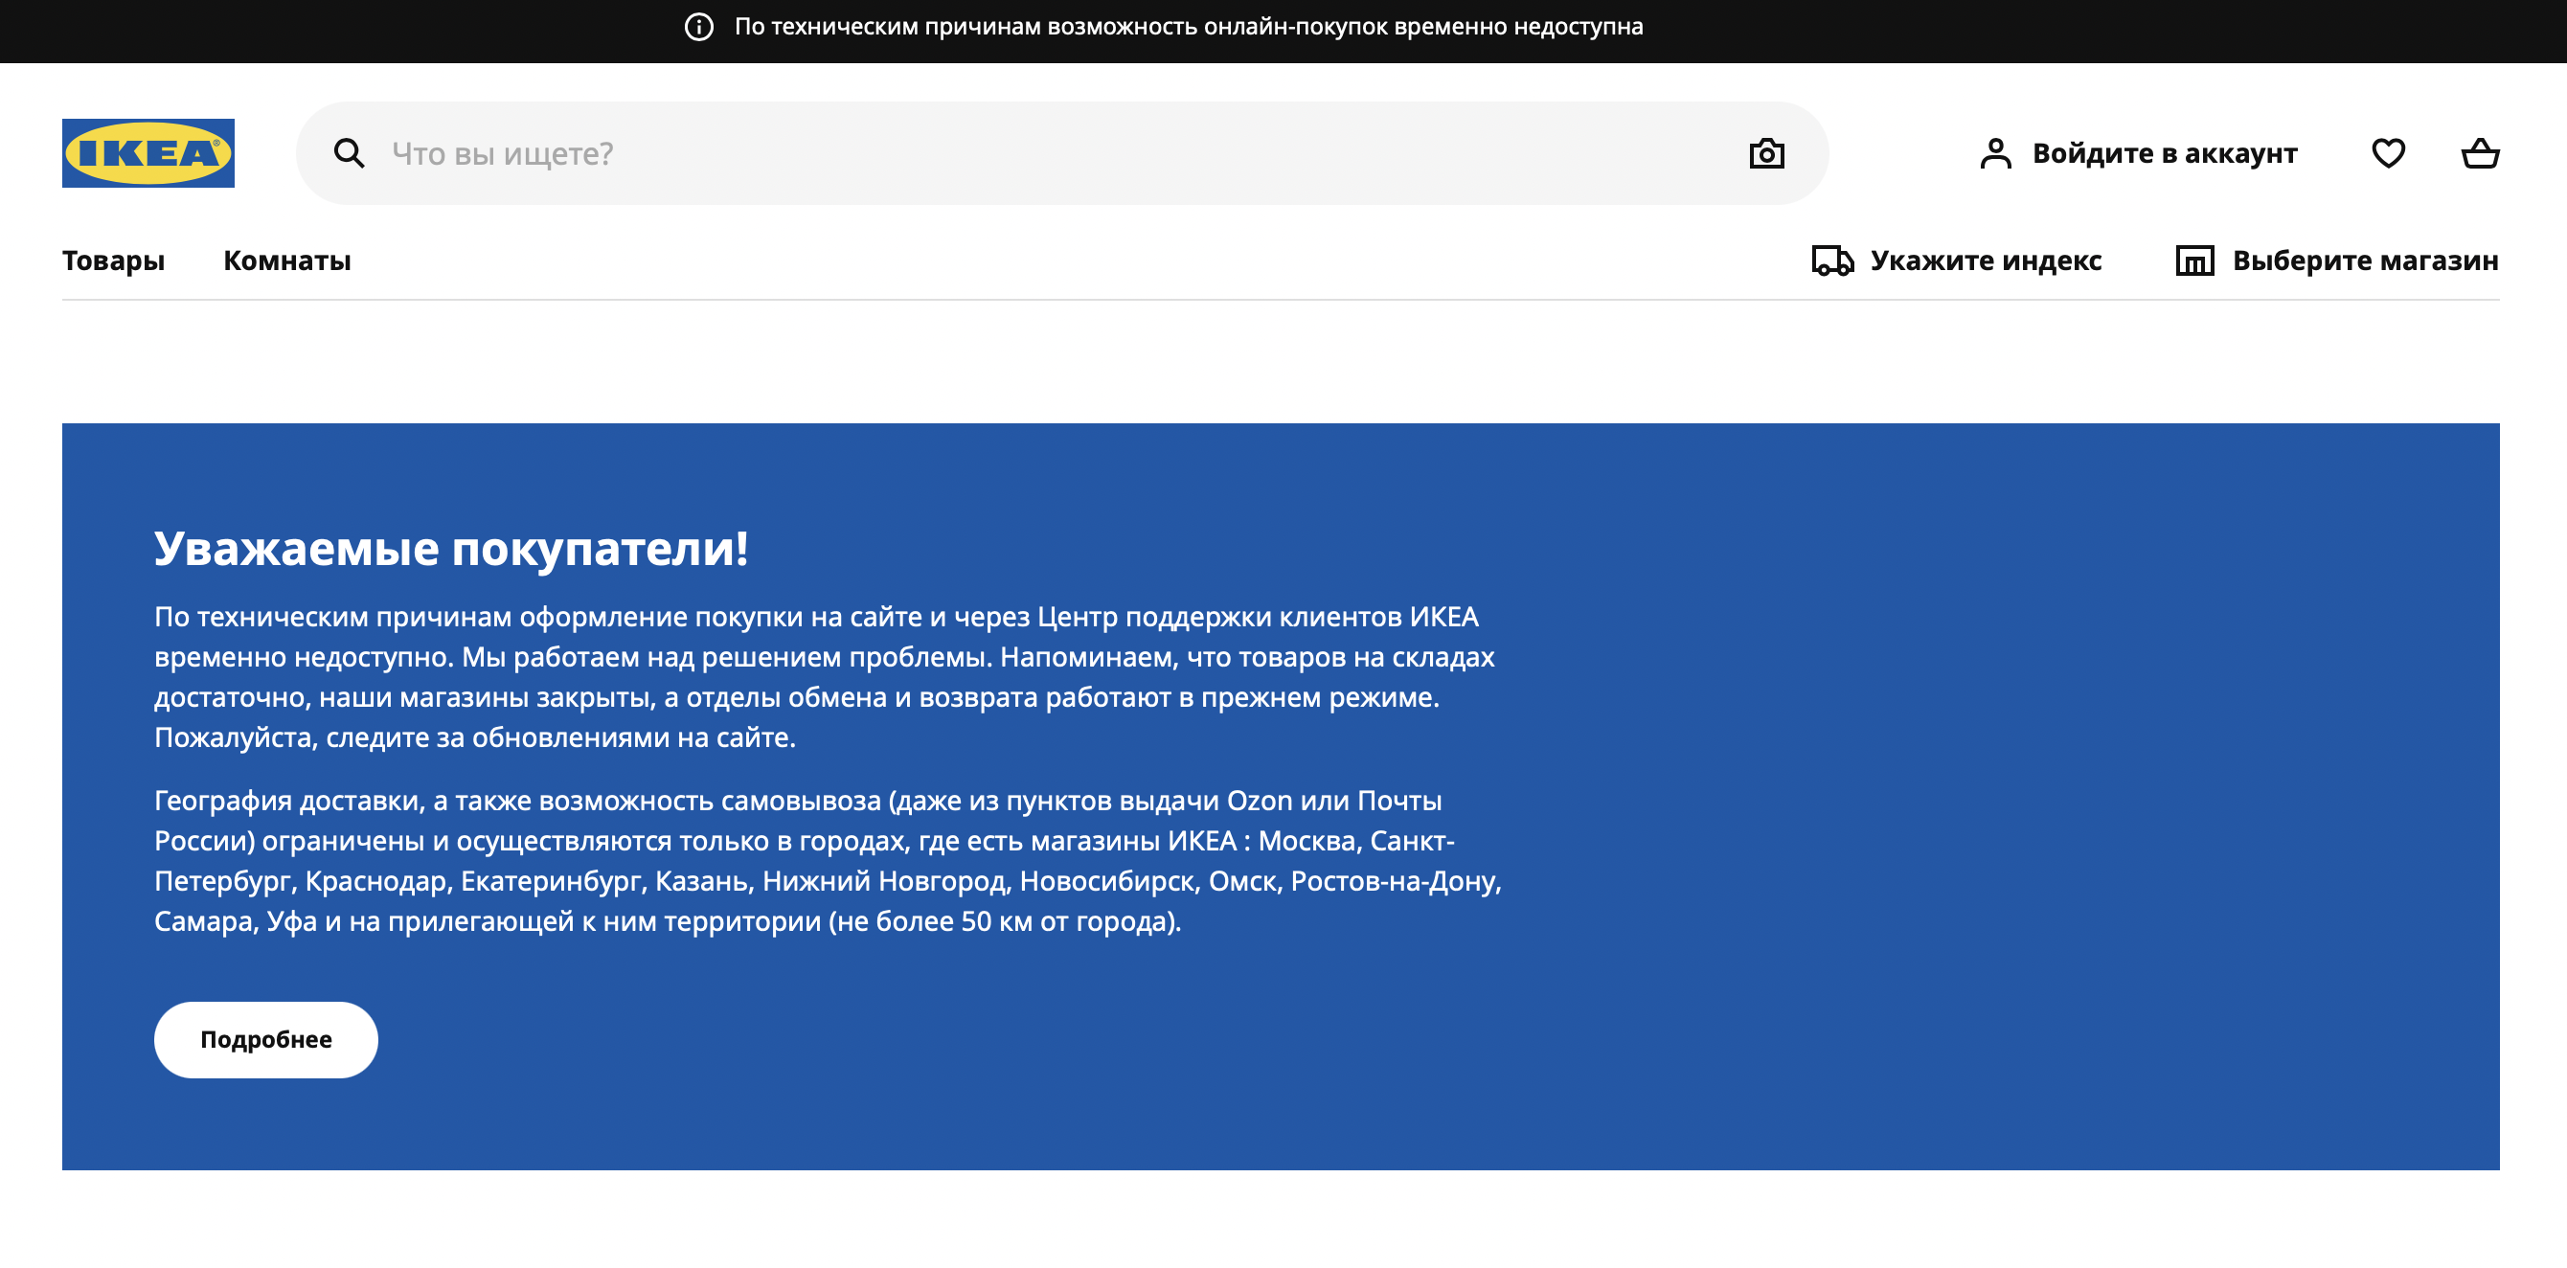Open the shopping basket icon
2567x1268 pixels.
click(2480, 153)
